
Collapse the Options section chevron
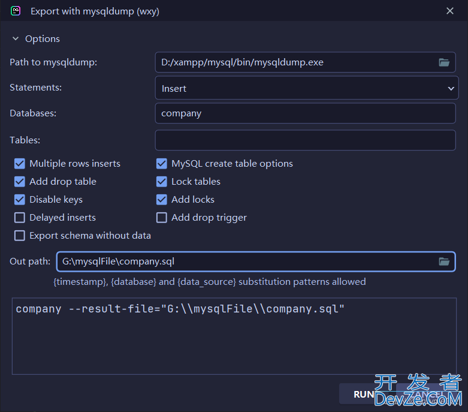click(16, 39)
